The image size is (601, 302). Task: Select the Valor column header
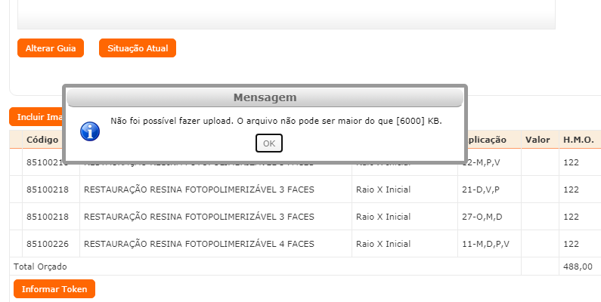[x=537, y=140]
